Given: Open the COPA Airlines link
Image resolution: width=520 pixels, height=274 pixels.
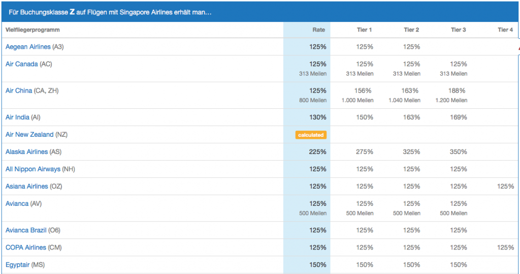Looking at the screenshot, I should pos(26,248).
